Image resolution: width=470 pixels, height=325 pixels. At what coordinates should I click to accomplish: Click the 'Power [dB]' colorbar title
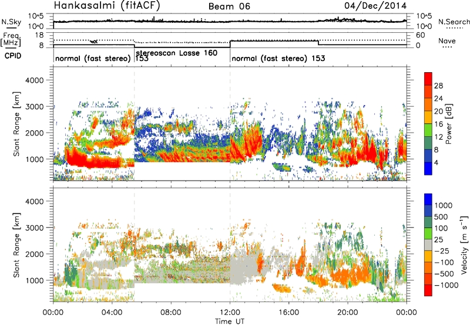click(448, 124)
